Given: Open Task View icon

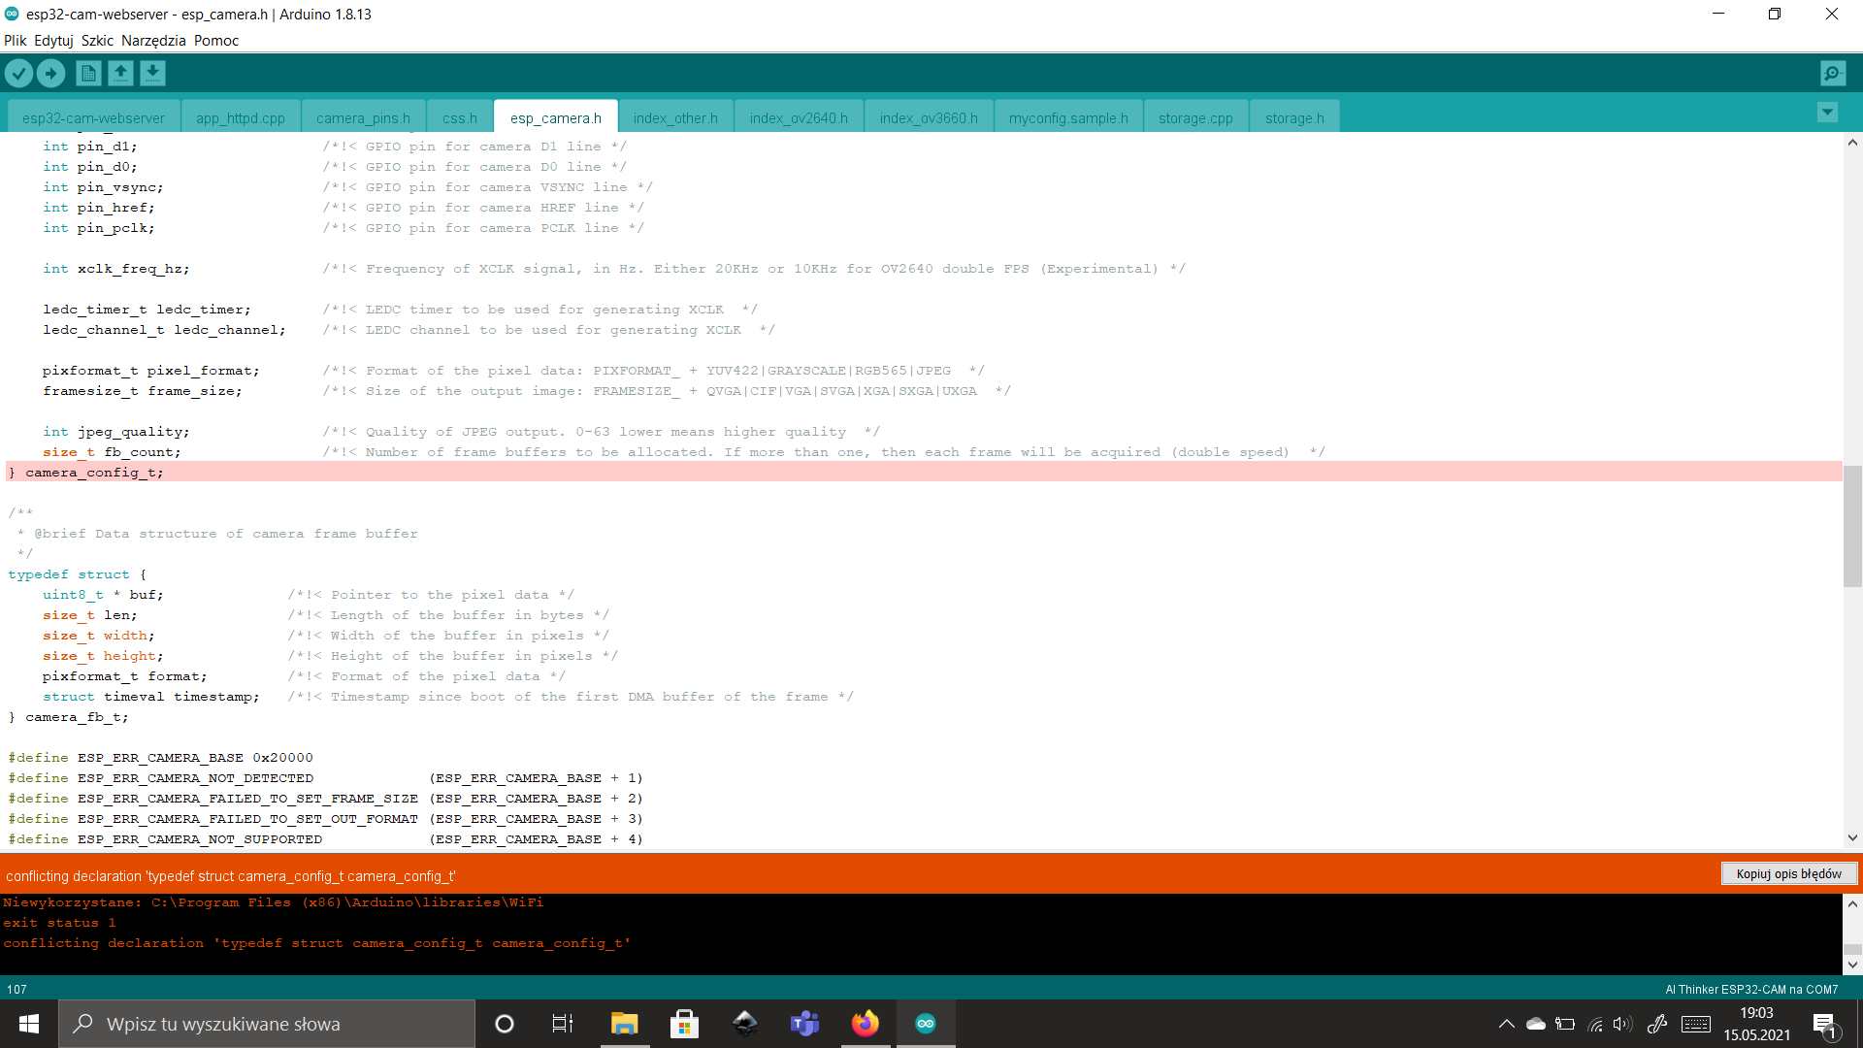Looking at the screenshot, I should point(563,1024).
